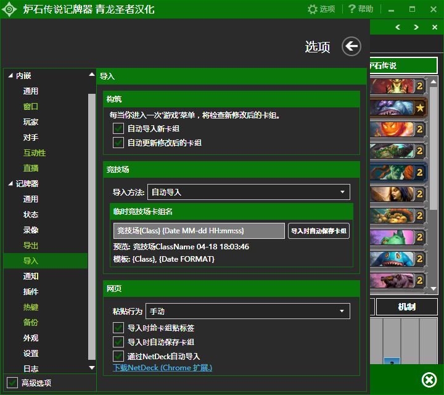Open 通用 under 内嵌
444x395 pixels.
(31, 91)
